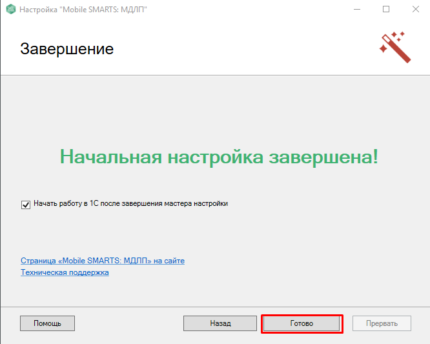Screen dimensions: 430x344
Task: Maximize the settings wizard window
Action: pos(386,9)
